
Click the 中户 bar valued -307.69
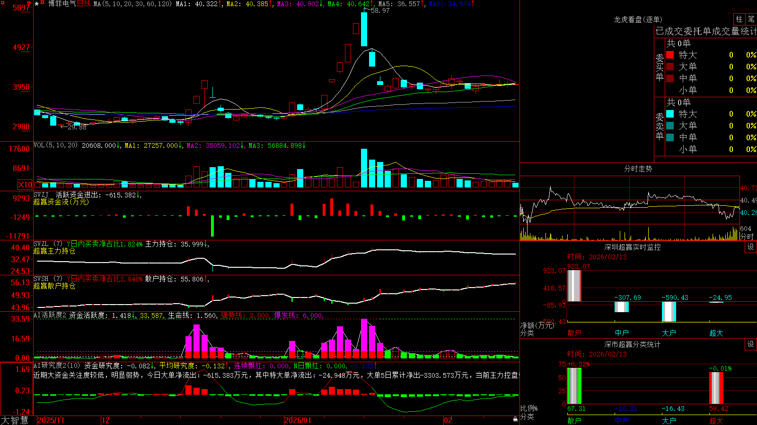tap(622, 307)
